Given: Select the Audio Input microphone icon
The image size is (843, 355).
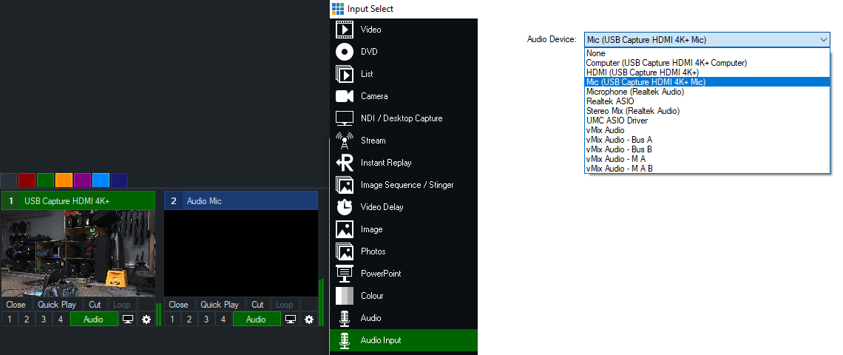Looking at the screenshot, I should point(344,340).
